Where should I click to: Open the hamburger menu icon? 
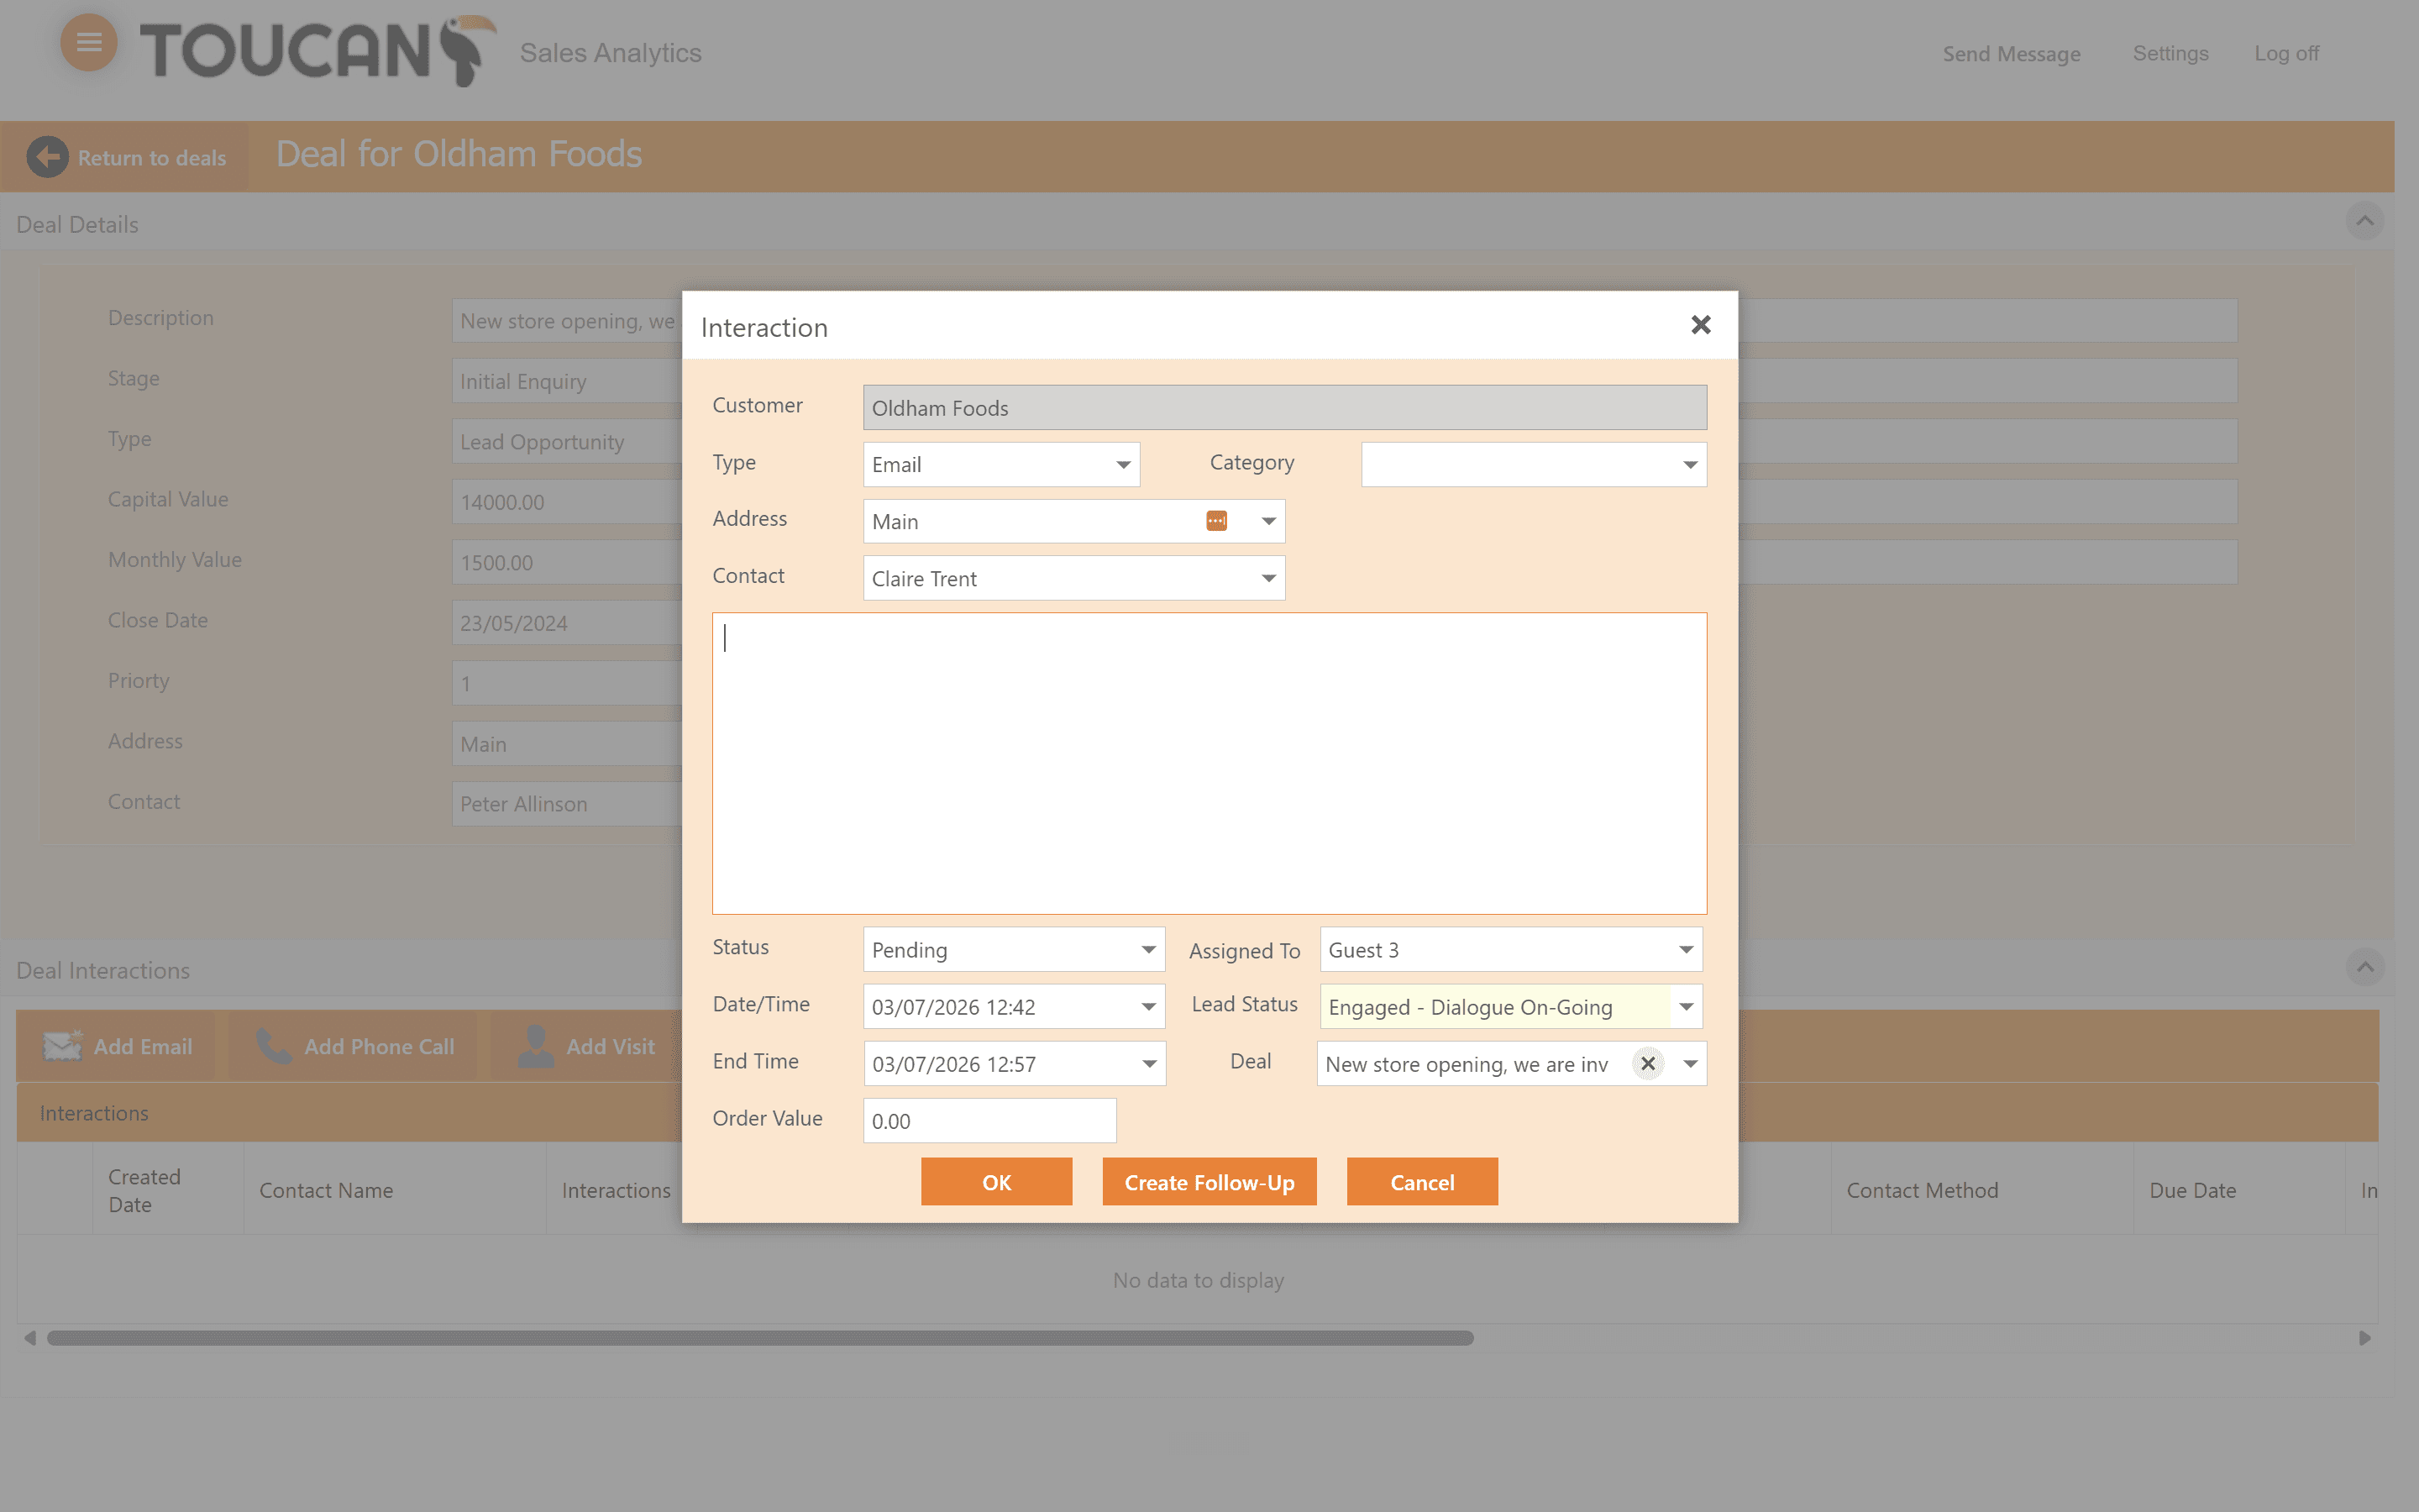89,42
